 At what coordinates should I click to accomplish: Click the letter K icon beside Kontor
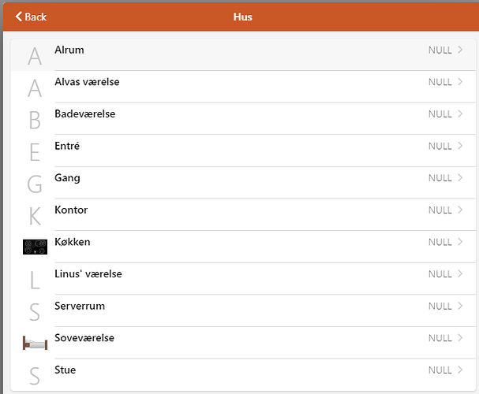click(35, 216)
